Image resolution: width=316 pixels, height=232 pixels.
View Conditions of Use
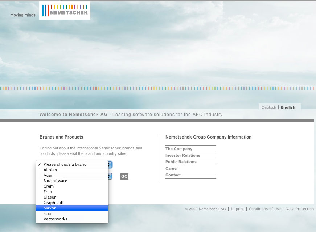pos(265,209)
